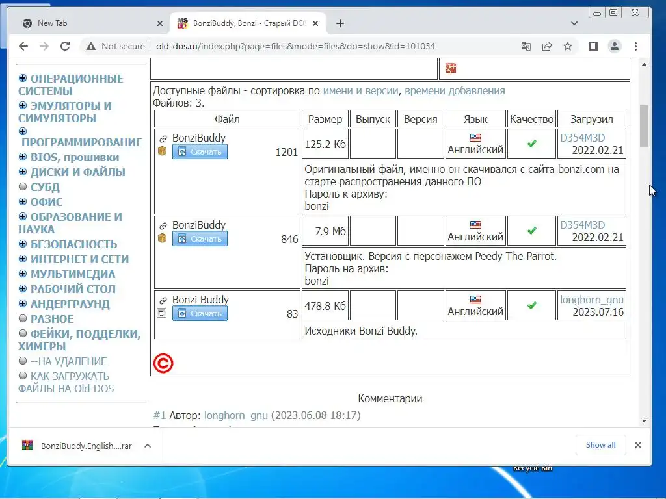Click the document icon for 478.8 Кб file

point(162,313)
